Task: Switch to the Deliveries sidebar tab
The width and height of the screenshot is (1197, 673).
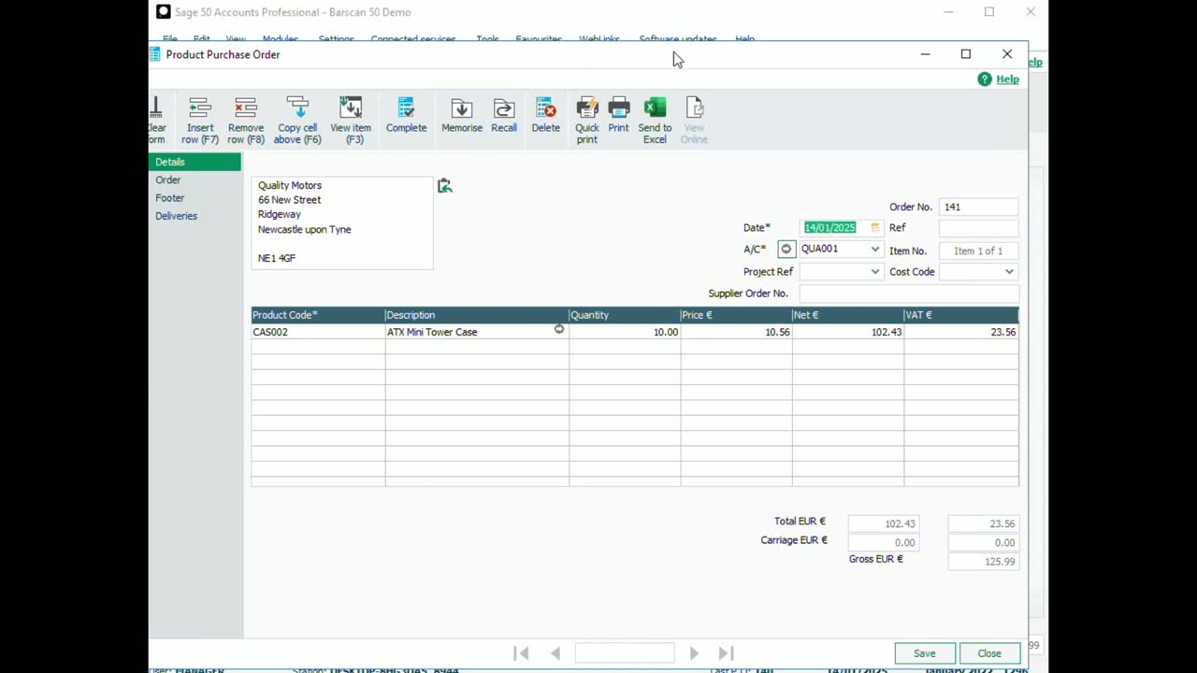Action: 195,216
